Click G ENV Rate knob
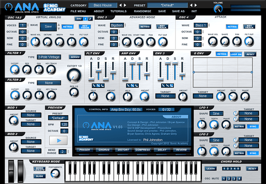Screen dimensions: 266x184 point(233,96)
